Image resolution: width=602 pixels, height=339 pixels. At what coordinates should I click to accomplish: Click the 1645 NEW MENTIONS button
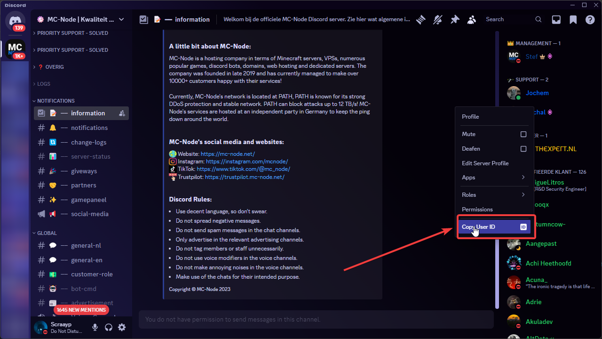[81, 310]
